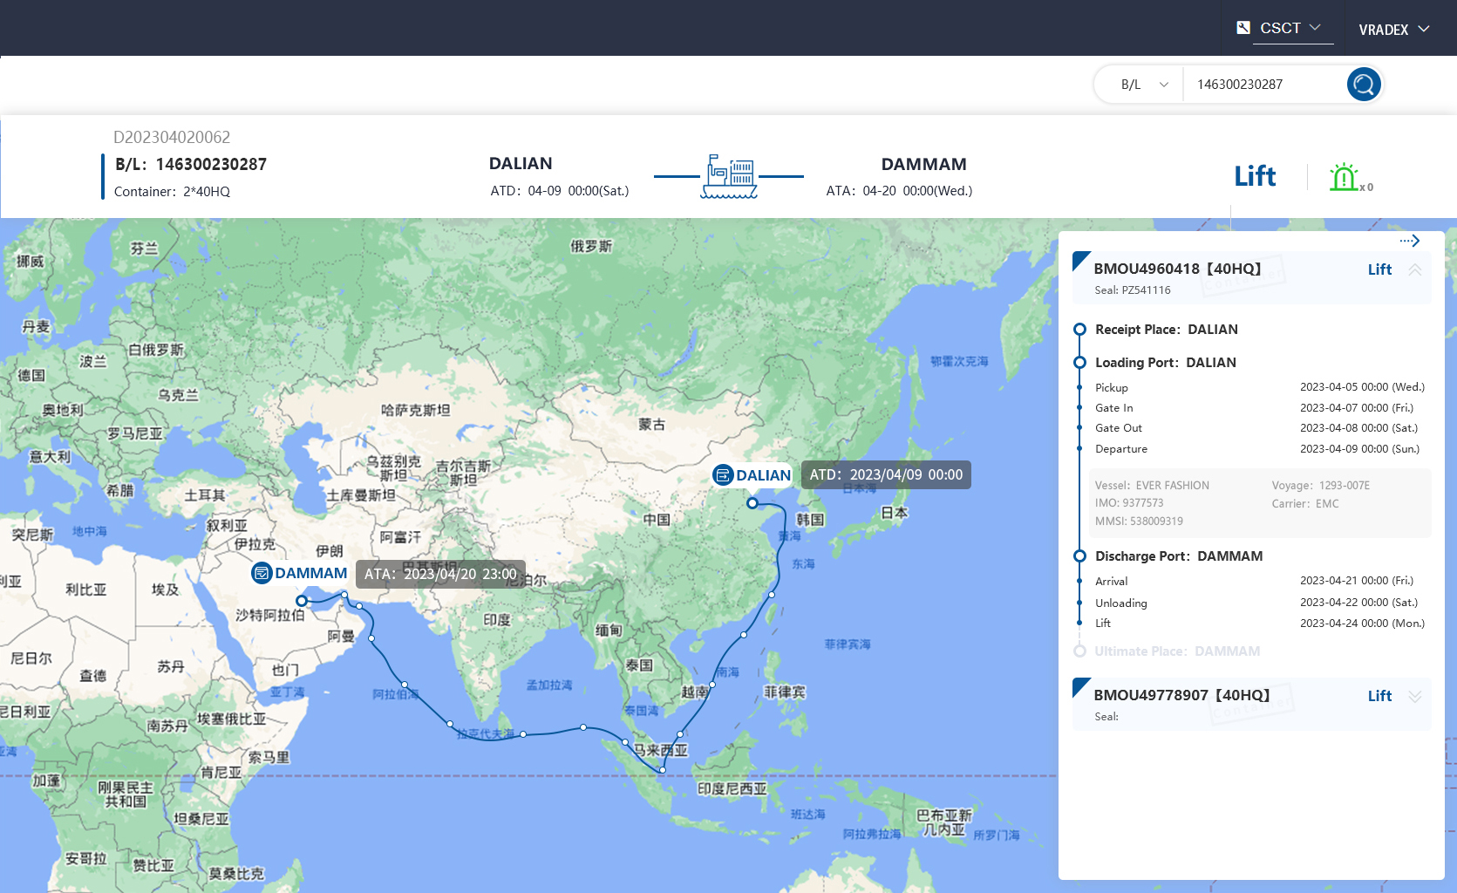Click the container ship icon between ports

[729, 177]
